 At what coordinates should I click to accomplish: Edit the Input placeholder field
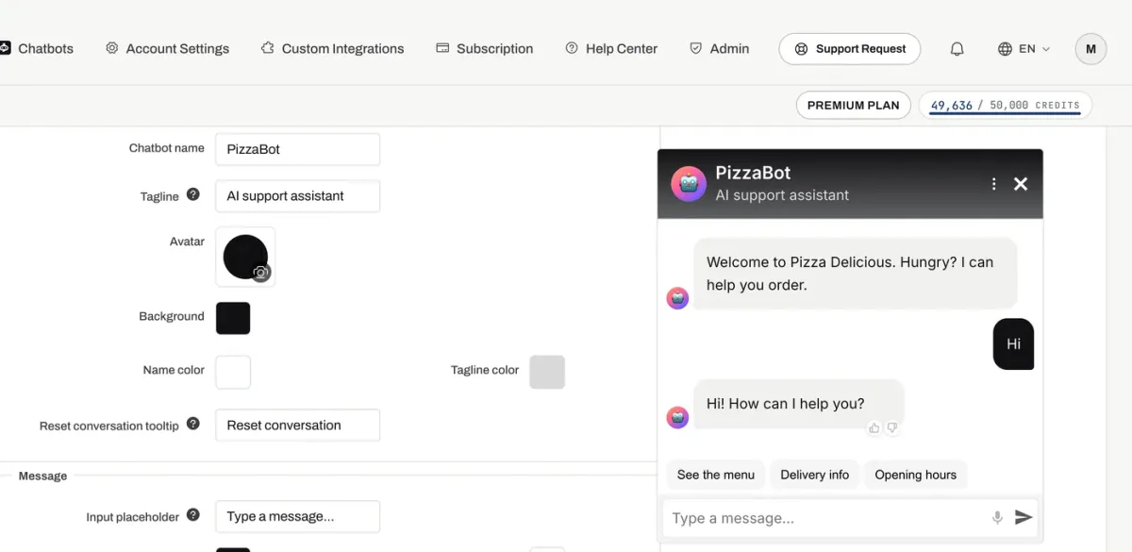click(x=297, y=516)
